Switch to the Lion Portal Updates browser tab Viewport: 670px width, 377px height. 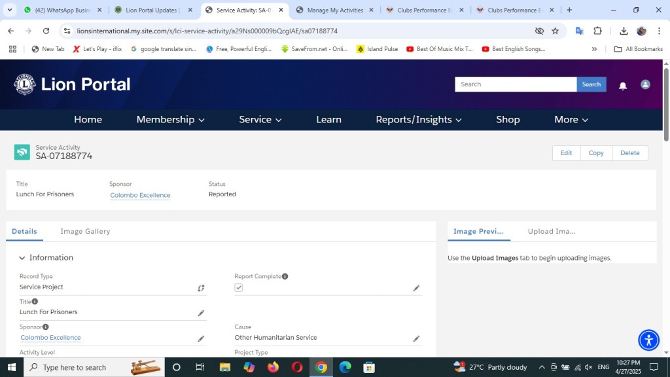(153, 10)
